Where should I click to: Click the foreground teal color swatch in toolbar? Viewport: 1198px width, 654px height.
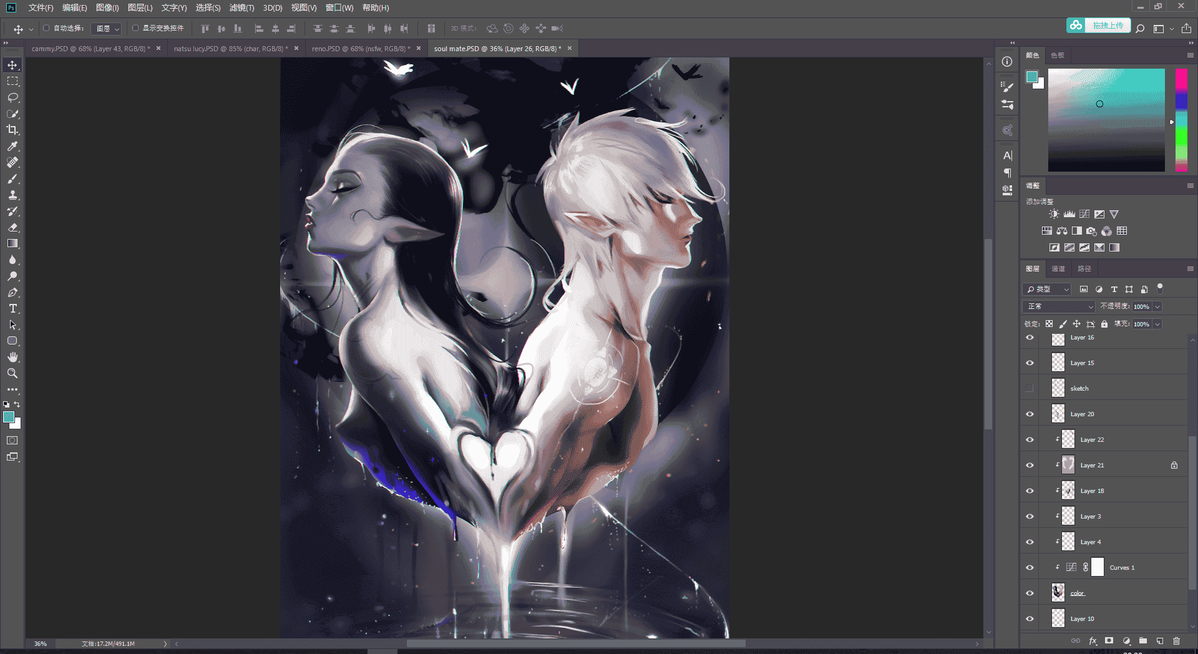(9, 417)
